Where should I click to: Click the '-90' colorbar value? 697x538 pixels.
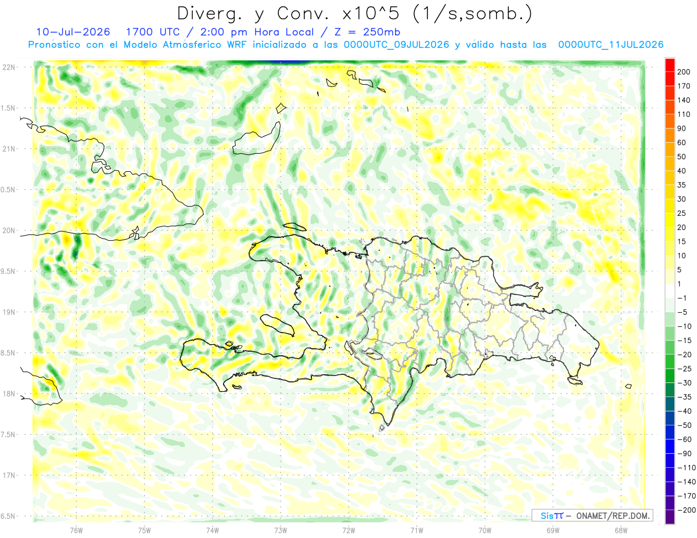(x=684, y=453)
